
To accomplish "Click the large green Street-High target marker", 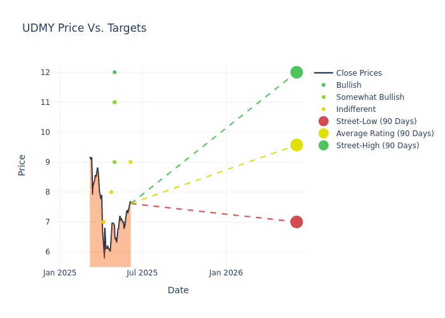I will point(296,73).
